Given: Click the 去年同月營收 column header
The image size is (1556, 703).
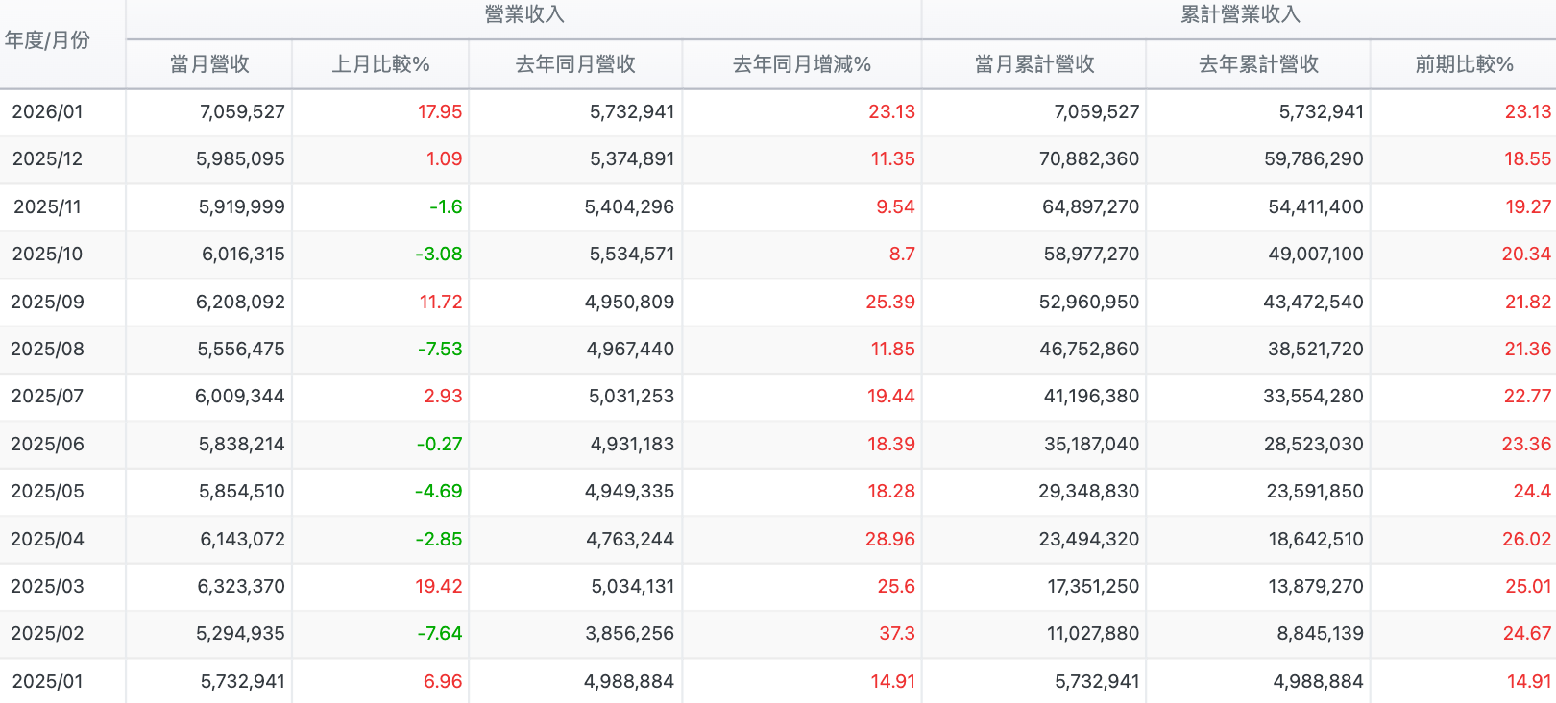Looking at the screenshot, I should click(x=575, y=64).
